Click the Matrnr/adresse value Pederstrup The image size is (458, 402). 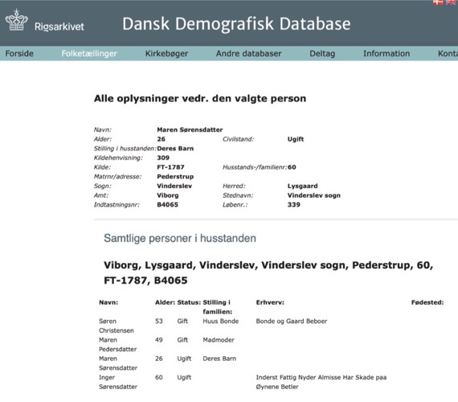(x=175, y=177)
